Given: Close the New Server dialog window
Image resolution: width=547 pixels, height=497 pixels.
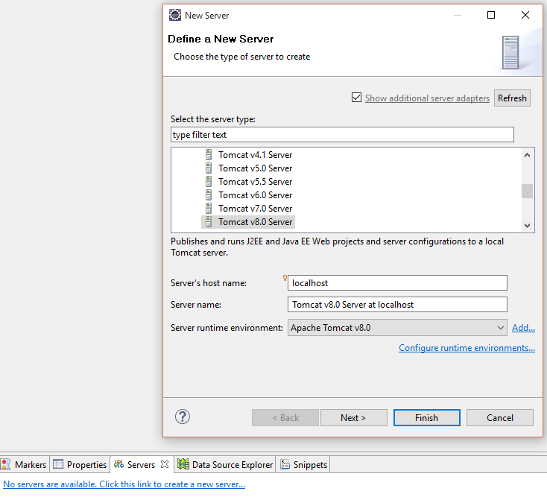Looking at the screenshot, I should 525,15.
